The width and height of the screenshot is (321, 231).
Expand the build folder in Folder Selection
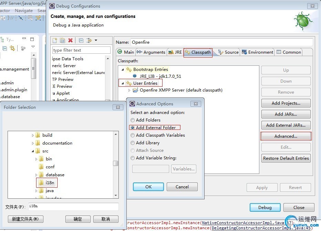click(33, 135)
